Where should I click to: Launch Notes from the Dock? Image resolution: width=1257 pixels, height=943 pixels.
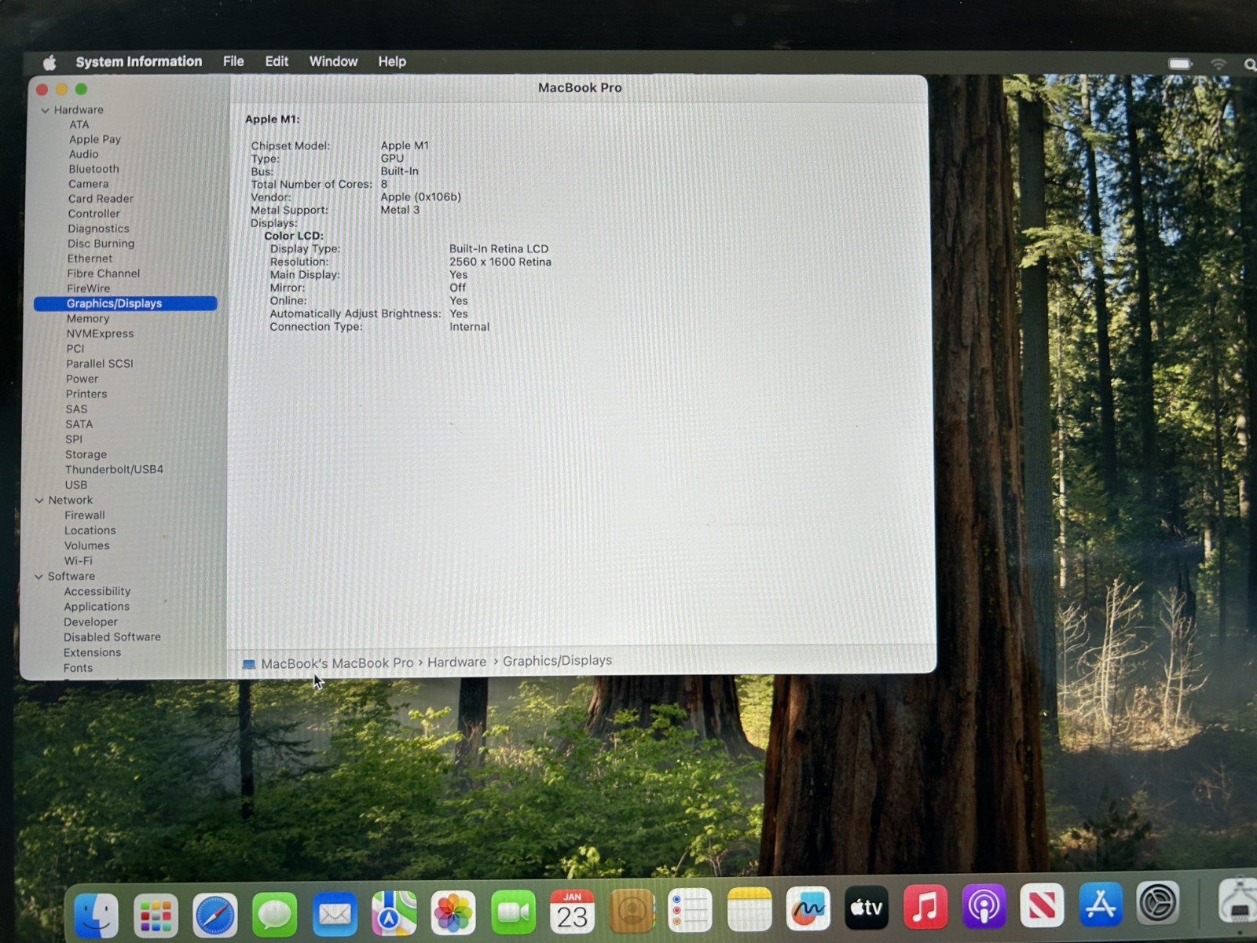click(749, 909)
